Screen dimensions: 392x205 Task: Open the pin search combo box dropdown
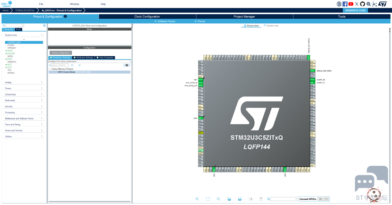(x=296, y=199)
